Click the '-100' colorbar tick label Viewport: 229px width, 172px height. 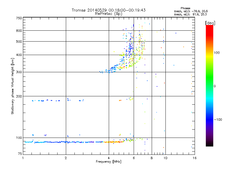(218, 120)
